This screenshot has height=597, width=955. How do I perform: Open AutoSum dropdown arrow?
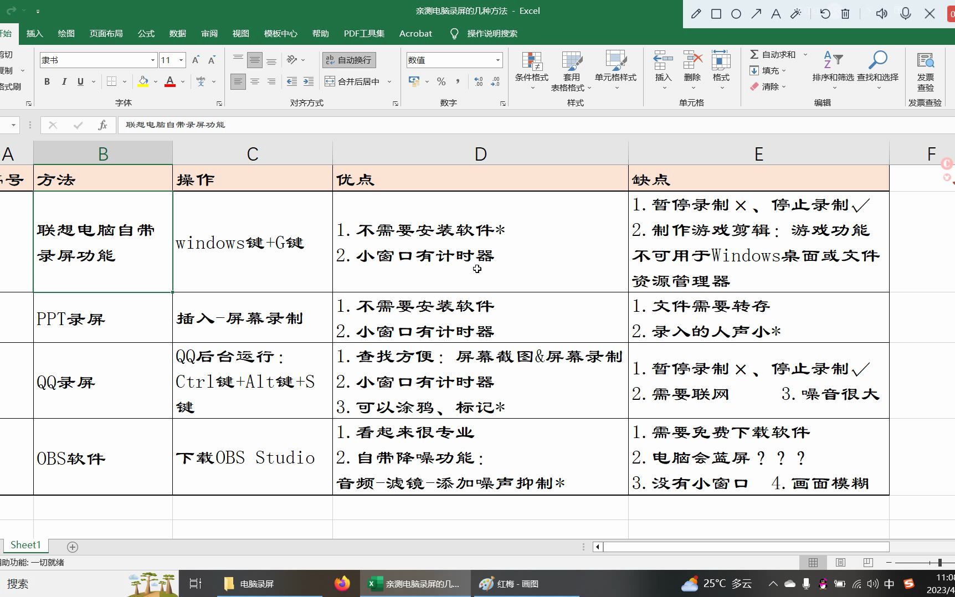pyautogui.click(x=805, y=54)
